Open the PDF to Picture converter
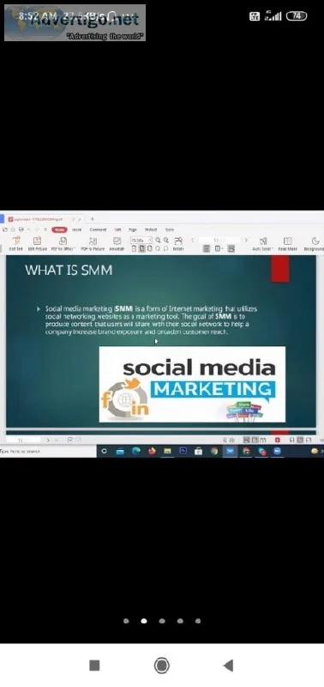324x687 pixels. [x=93, y=244]
